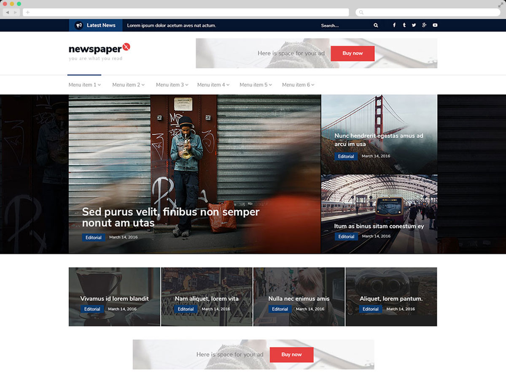Image resolution: width=506 pixels, height=380 pixels.
Task: Click the browser back arrow
Action: click(x=8, y=12)
